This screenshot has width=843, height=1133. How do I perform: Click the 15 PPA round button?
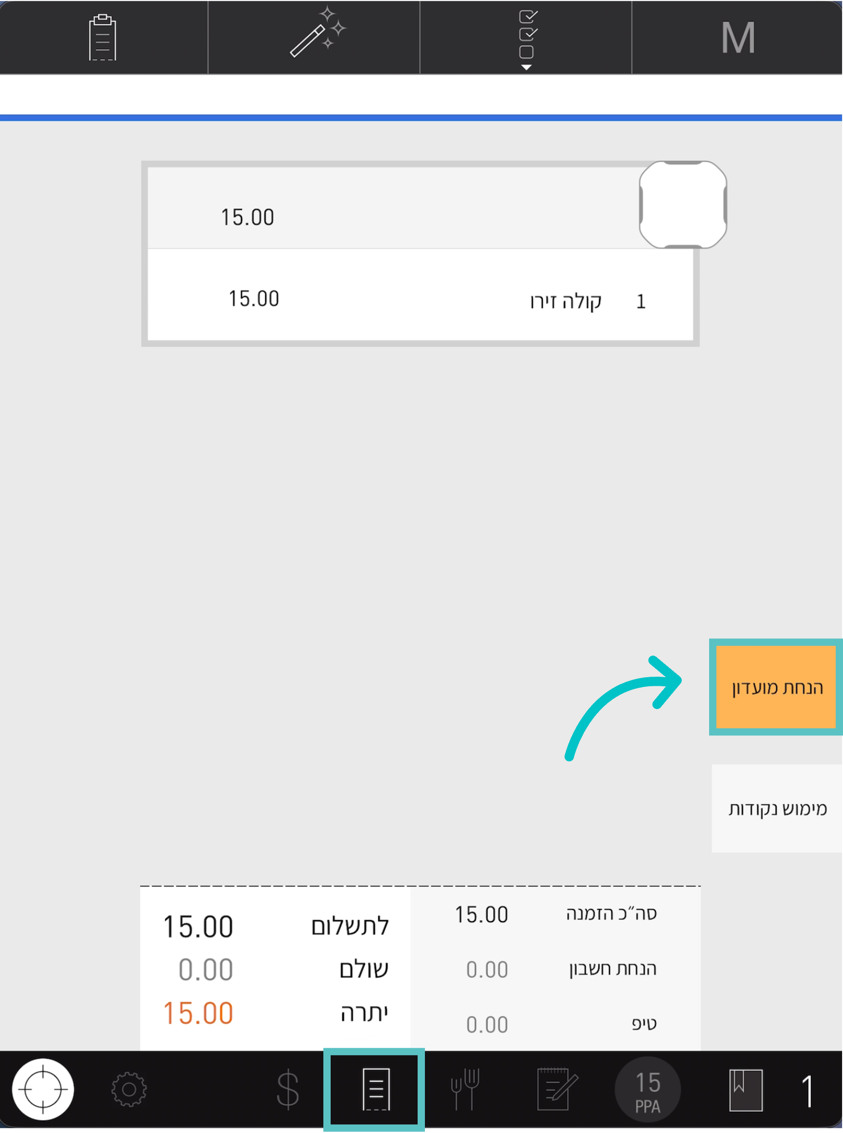pos(648,1090)
